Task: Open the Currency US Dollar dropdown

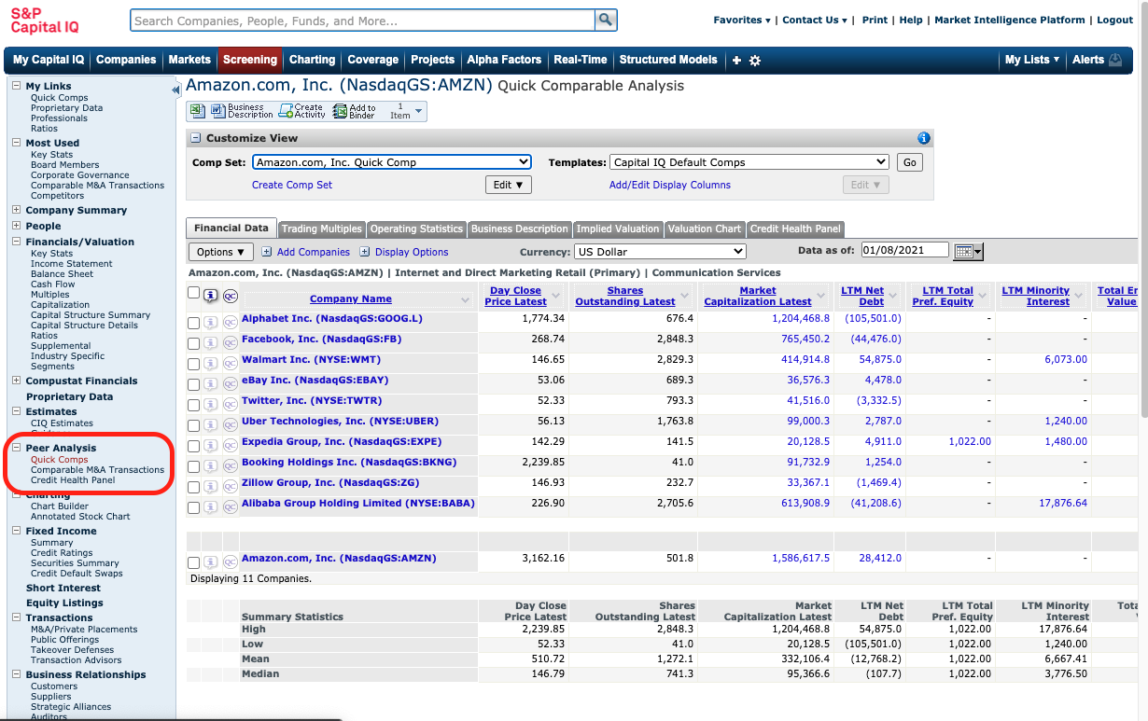Action: pos(660,252)
